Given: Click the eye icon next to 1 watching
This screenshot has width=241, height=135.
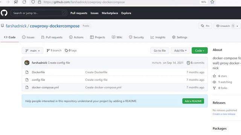Looking at the screenshot, I should 214,82.
